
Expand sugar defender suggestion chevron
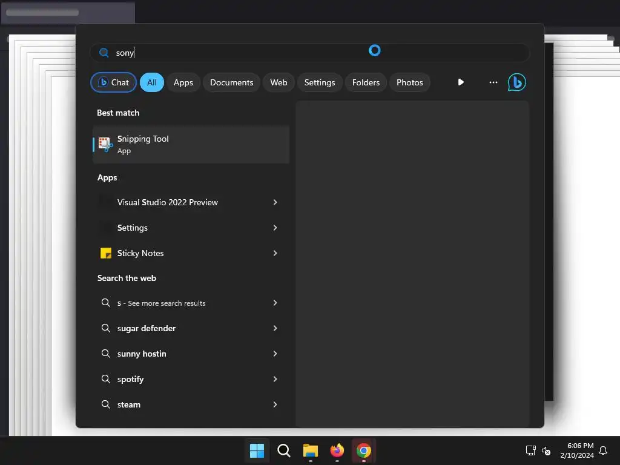click(x=275, y=328)
